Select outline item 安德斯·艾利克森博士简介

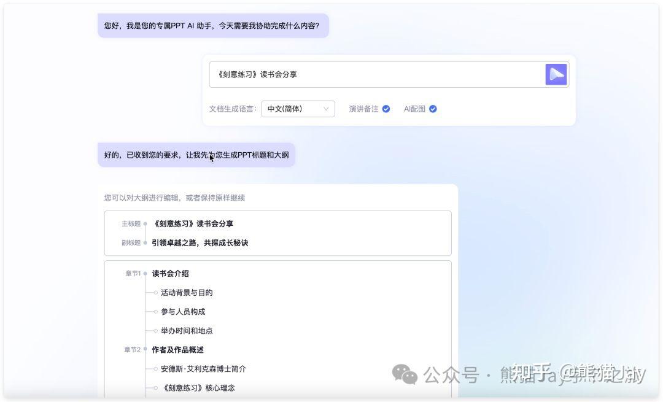point(203,369)
